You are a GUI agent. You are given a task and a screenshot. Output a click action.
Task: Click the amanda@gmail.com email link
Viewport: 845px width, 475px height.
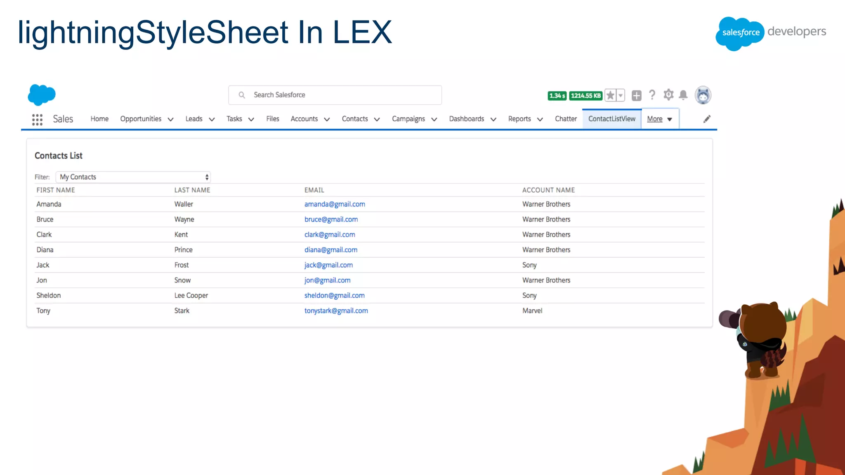click(x=335, y=204)
